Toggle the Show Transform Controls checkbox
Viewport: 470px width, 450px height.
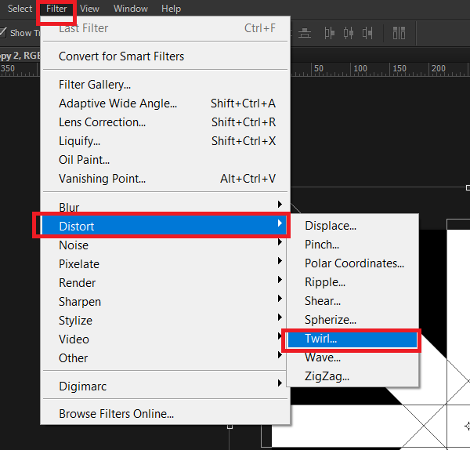tap(3, 33)
